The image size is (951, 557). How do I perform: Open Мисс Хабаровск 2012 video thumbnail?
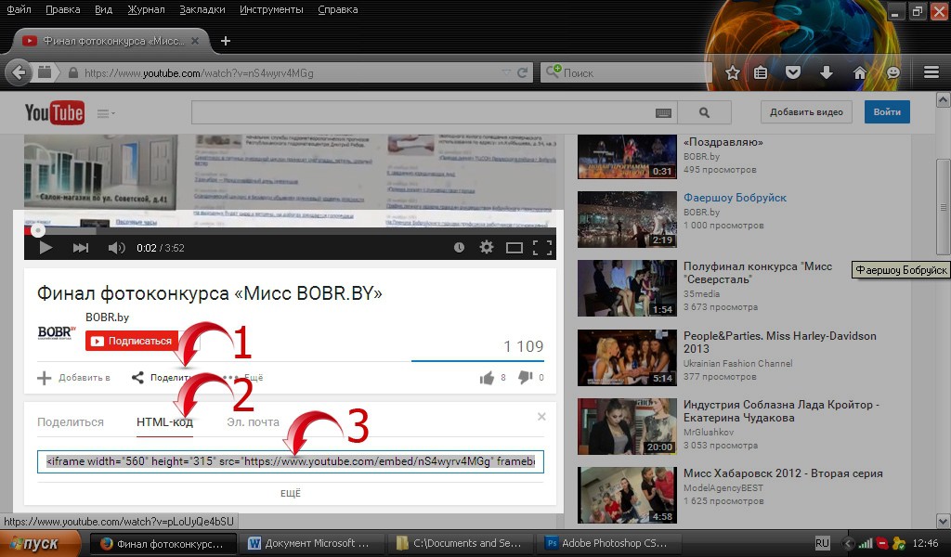[627, 495]
